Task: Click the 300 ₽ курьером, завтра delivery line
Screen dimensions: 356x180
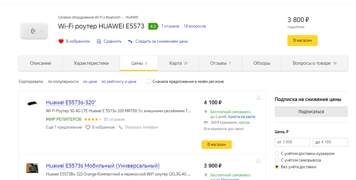Action: tap(230, 123)
